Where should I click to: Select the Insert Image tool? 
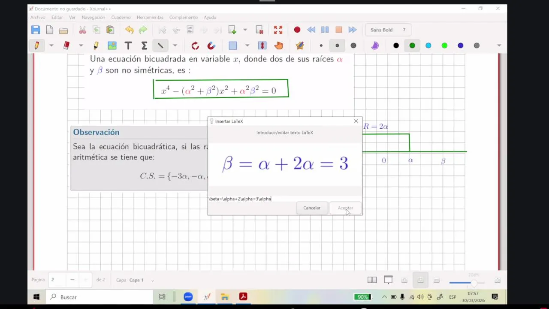[x=112, y=45]
